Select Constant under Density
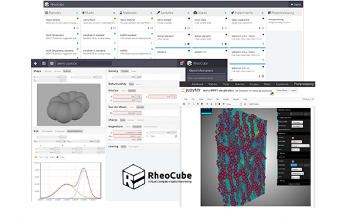349x218 pixels. pyautogui.click(x=125, y=71)
